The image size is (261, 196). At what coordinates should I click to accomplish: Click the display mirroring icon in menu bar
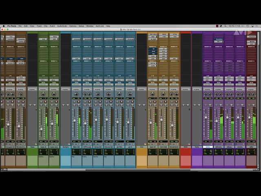[252, 26]
